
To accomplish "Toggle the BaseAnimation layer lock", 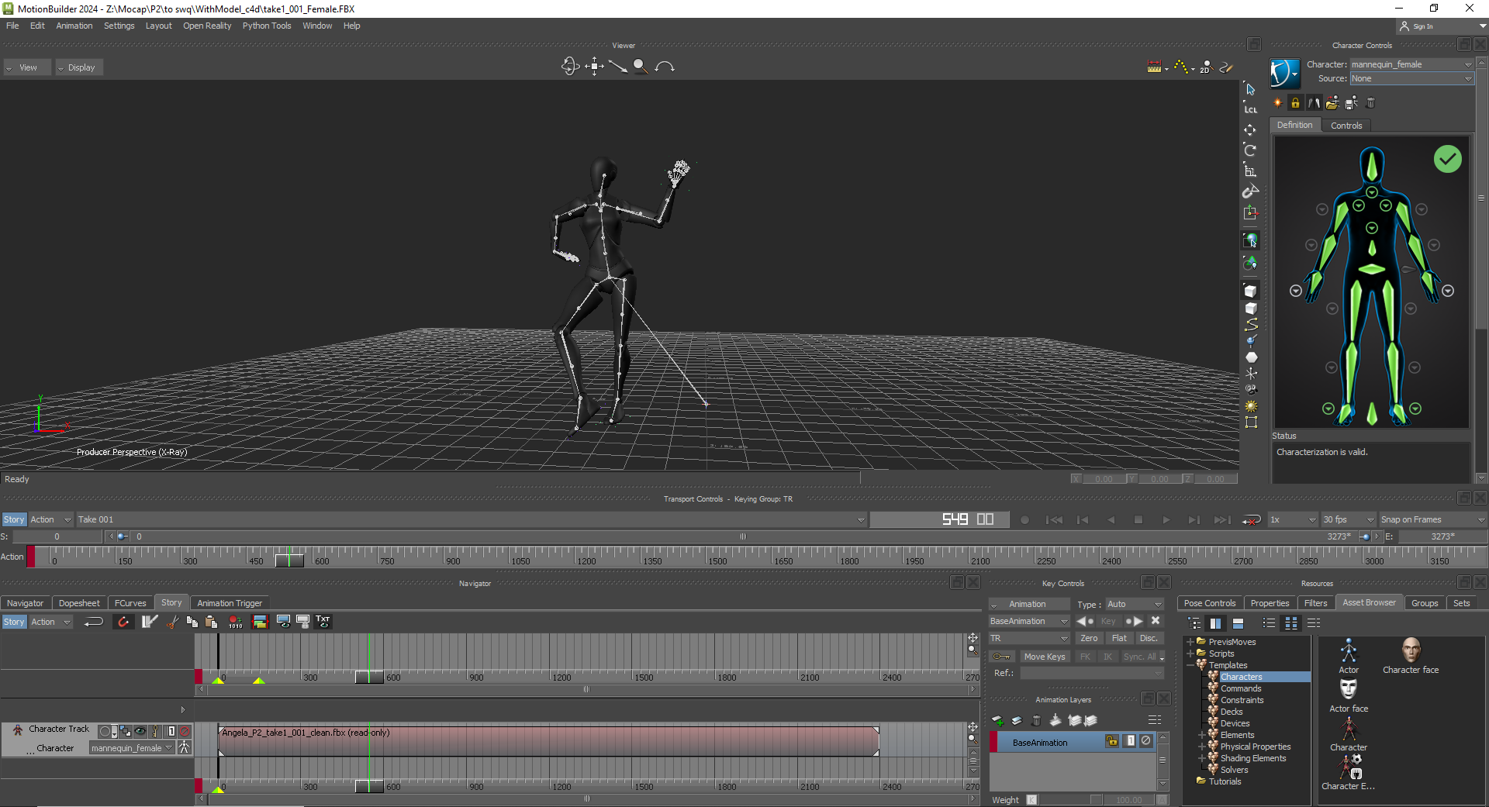I will click(x=1112, y=741).
